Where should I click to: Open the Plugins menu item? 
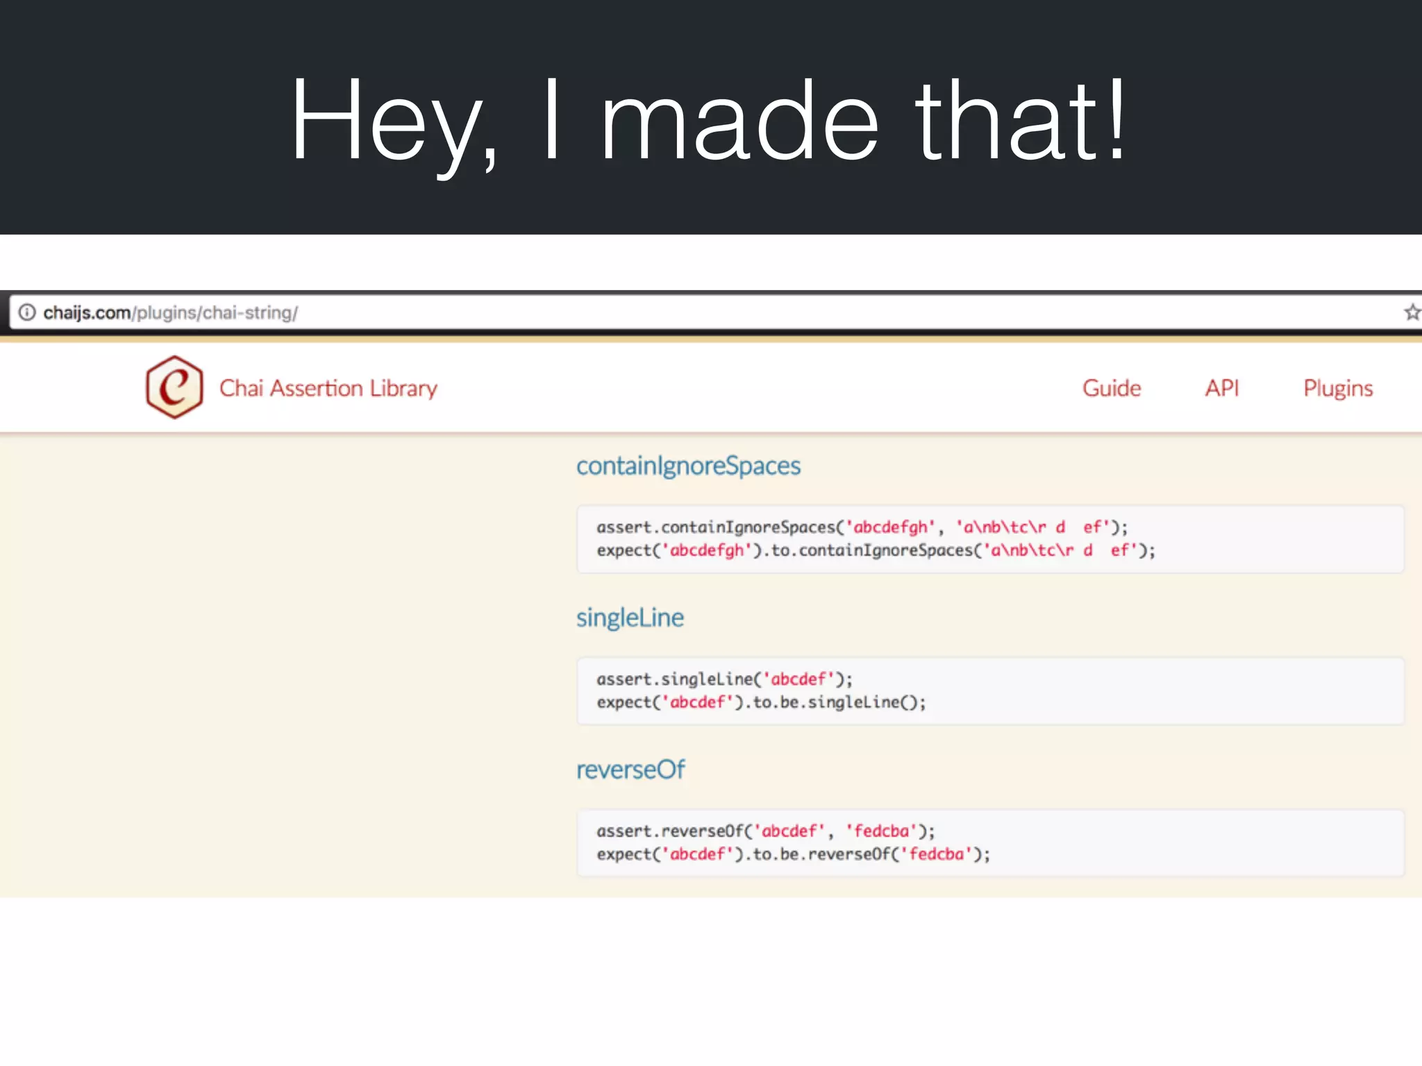(x=1338, y=389)
